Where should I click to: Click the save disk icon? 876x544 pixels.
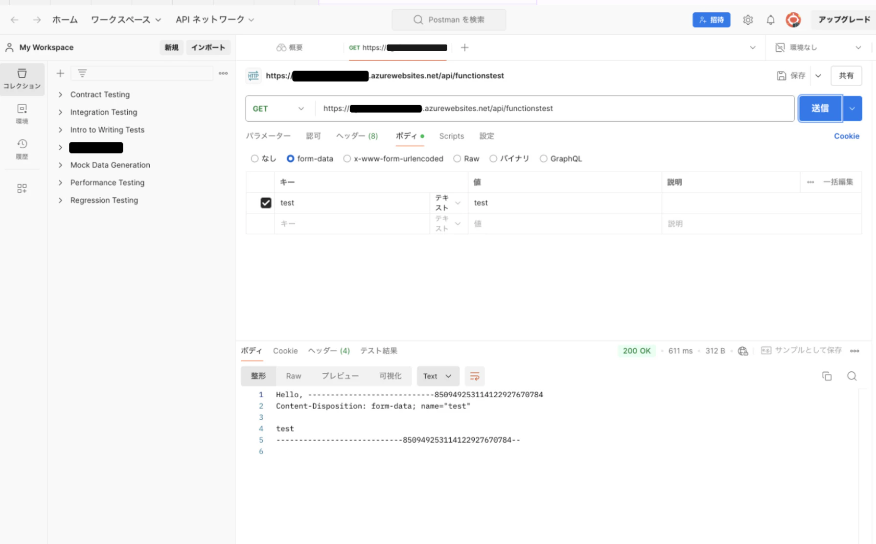click(782, 76)
